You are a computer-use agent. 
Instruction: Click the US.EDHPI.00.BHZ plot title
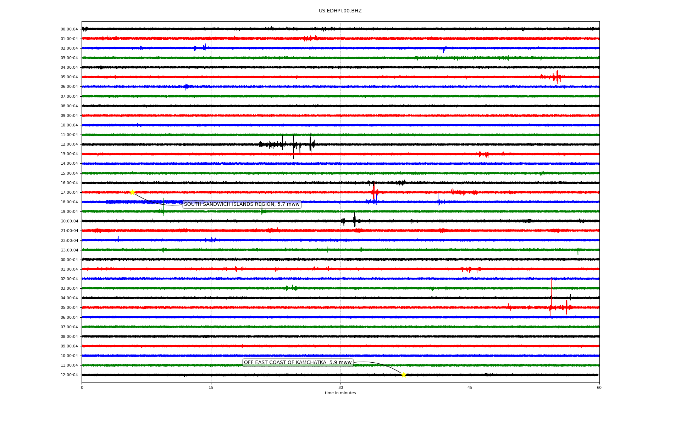pos(340,11)
